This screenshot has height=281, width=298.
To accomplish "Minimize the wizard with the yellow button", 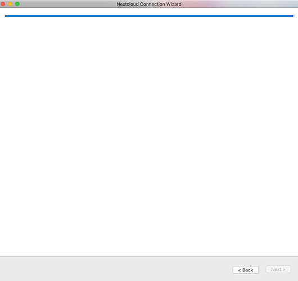I will coord(10,4).
